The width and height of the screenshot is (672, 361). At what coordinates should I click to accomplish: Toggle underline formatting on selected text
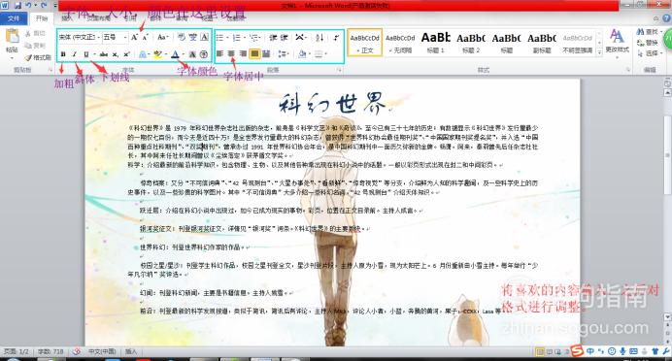point(85,54)
